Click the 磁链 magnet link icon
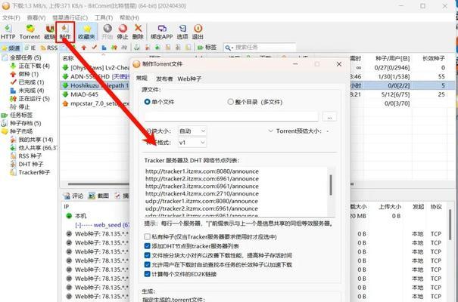 pyautogui.click(x=50, y=32)
